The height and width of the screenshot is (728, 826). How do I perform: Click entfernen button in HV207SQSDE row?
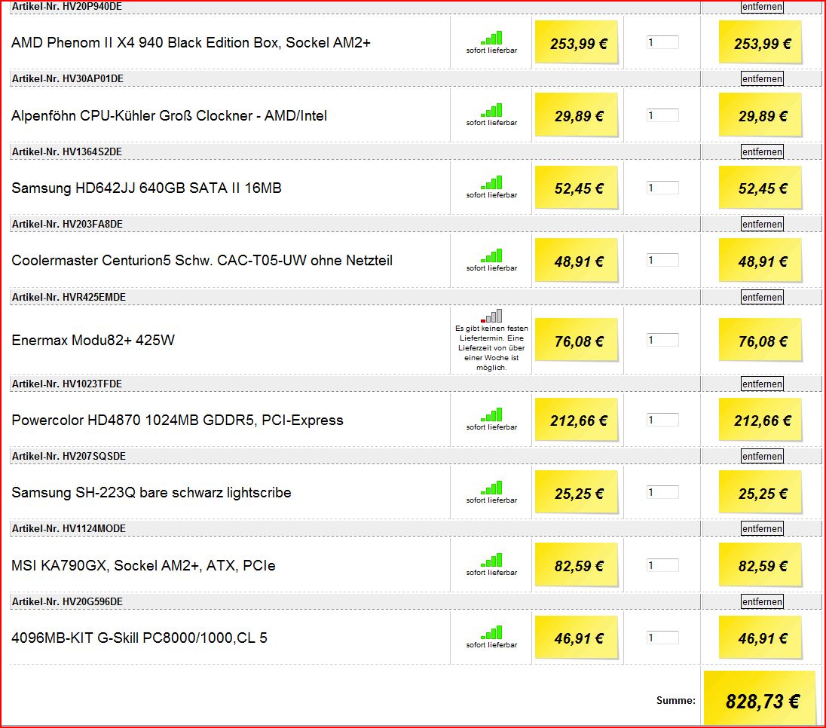(x=762, y=456)
